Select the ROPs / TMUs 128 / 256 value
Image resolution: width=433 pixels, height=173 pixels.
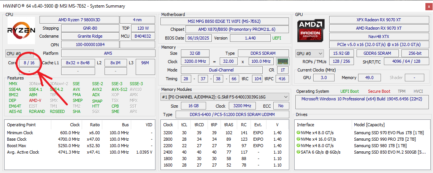(x=341, y=62)
